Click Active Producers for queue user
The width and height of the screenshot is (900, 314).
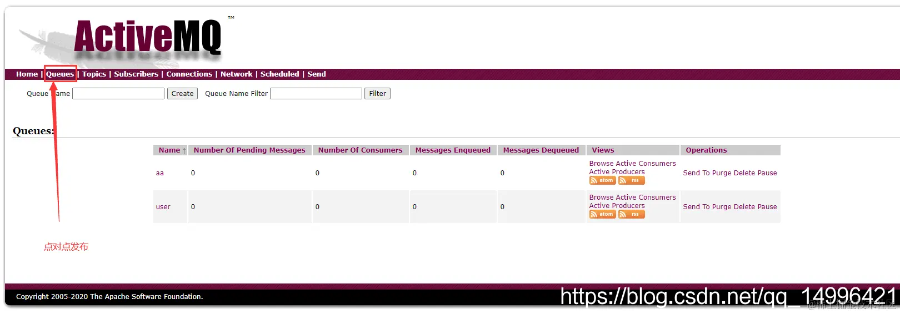pyautogui.click(x=617, y=206)
